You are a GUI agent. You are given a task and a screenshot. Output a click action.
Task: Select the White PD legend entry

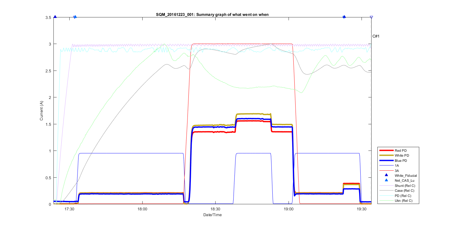402,155
